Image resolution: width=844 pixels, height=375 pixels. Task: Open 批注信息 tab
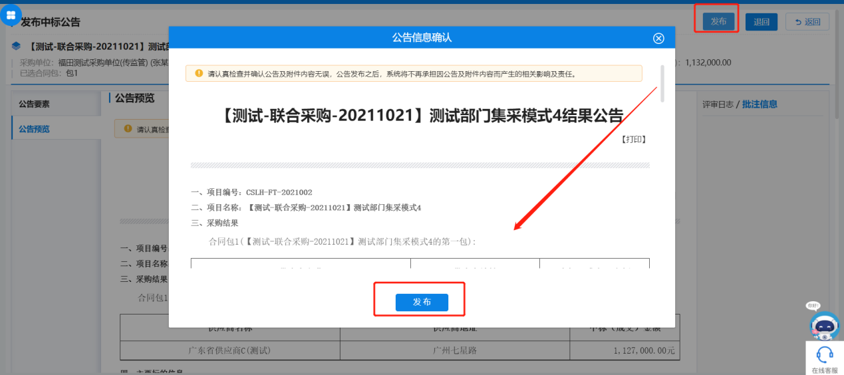760,104
